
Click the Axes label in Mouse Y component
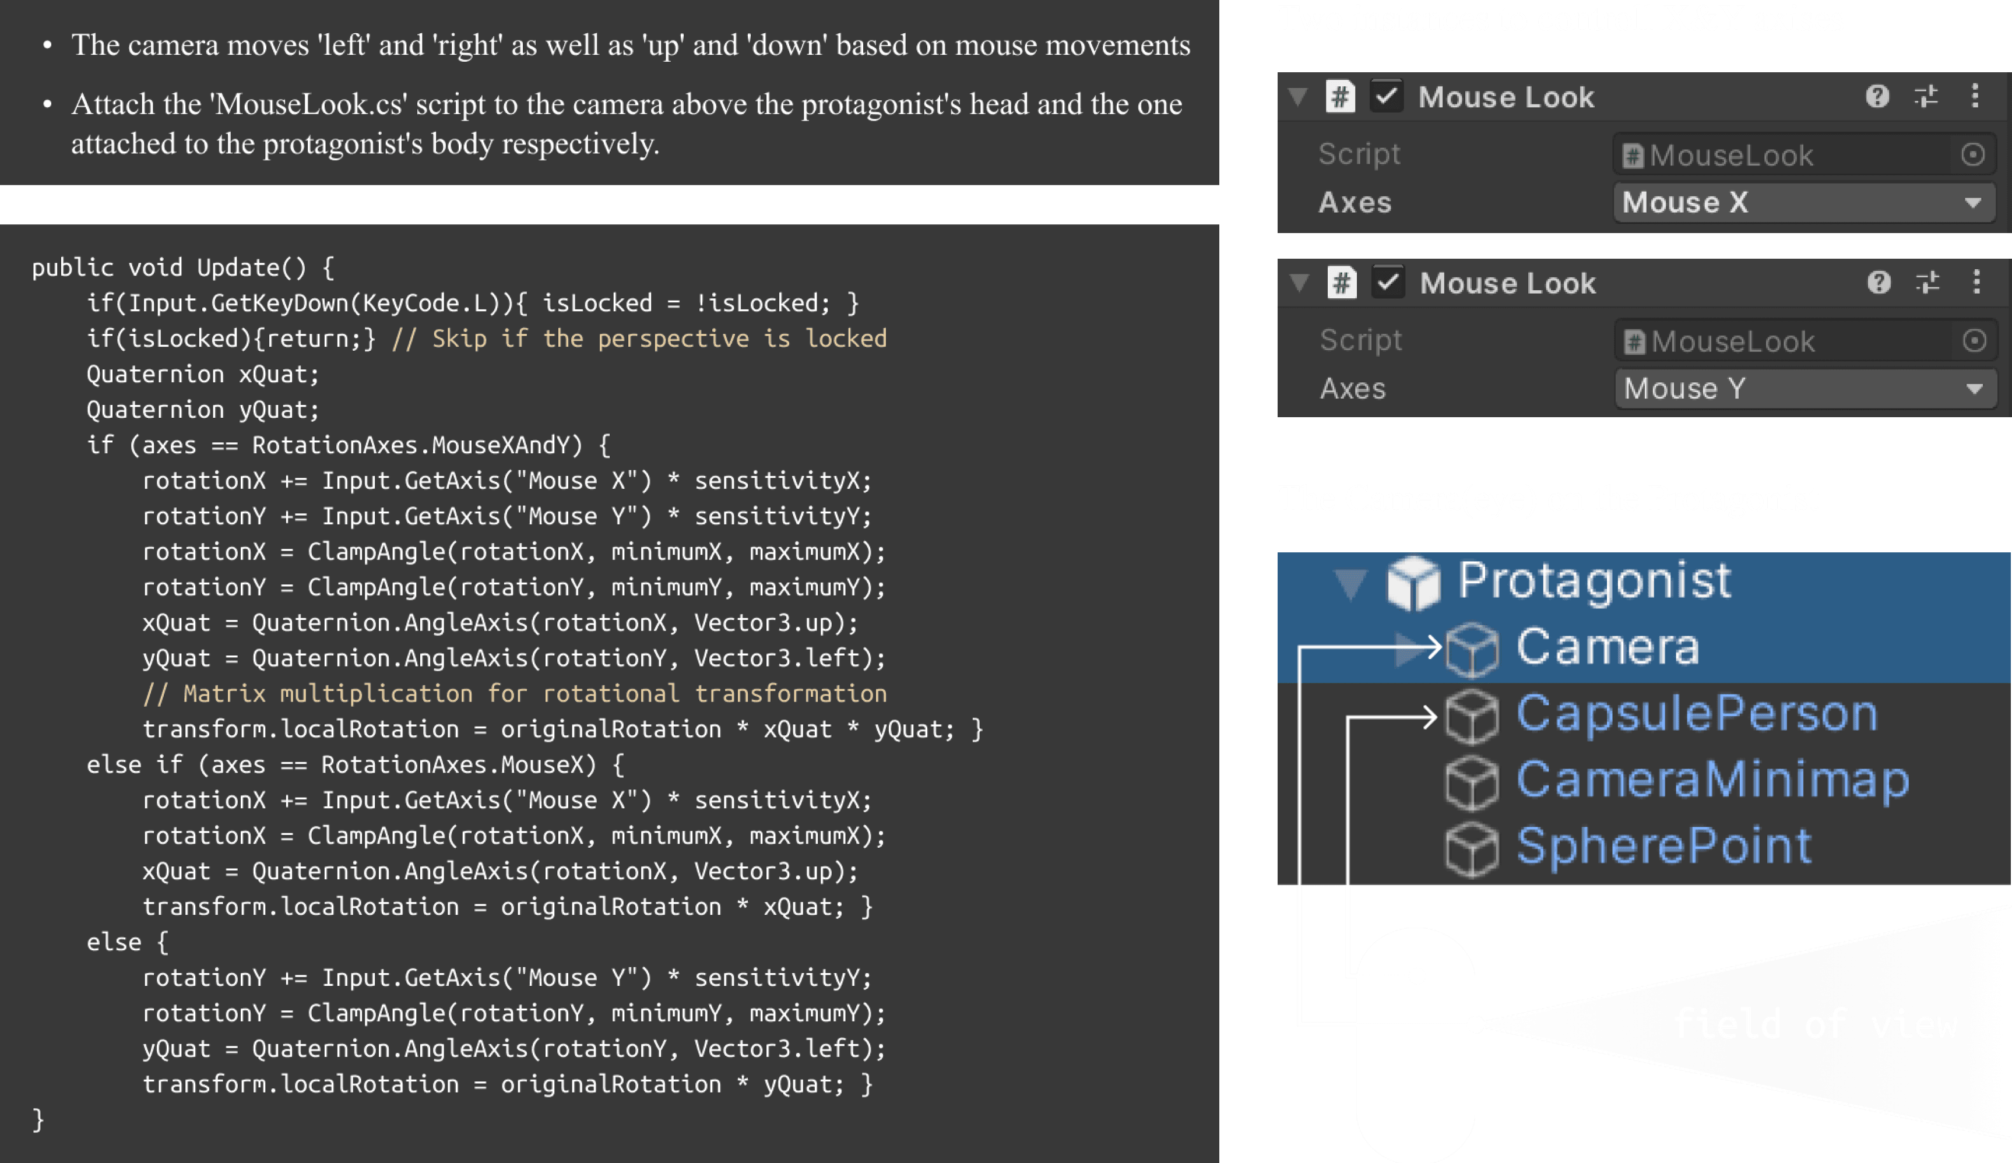click(x=1353, y=389)
